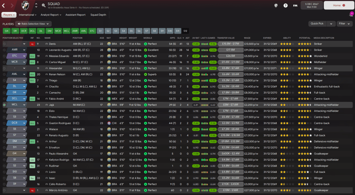355x195 pixels.
Task: Go back with the left arrow
Action: tap(3, 6)
